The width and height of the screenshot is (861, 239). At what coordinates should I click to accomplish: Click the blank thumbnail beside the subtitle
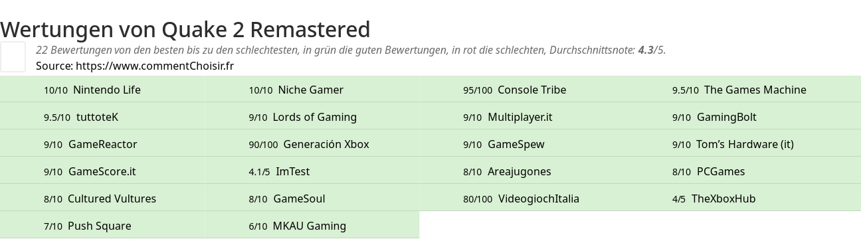[x=13, y=56]
